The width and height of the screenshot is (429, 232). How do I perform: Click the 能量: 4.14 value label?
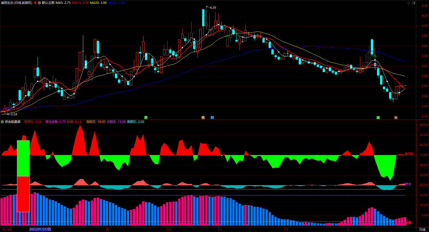coord(74,122)
